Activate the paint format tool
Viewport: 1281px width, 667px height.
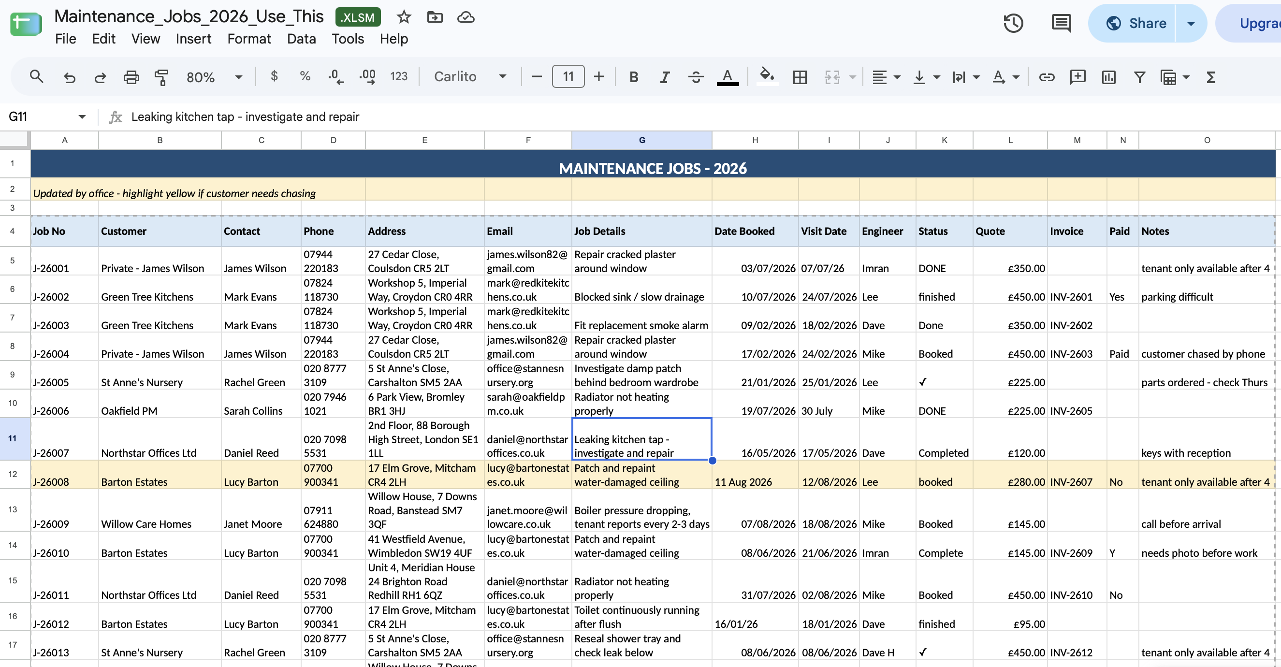[161, 76]
